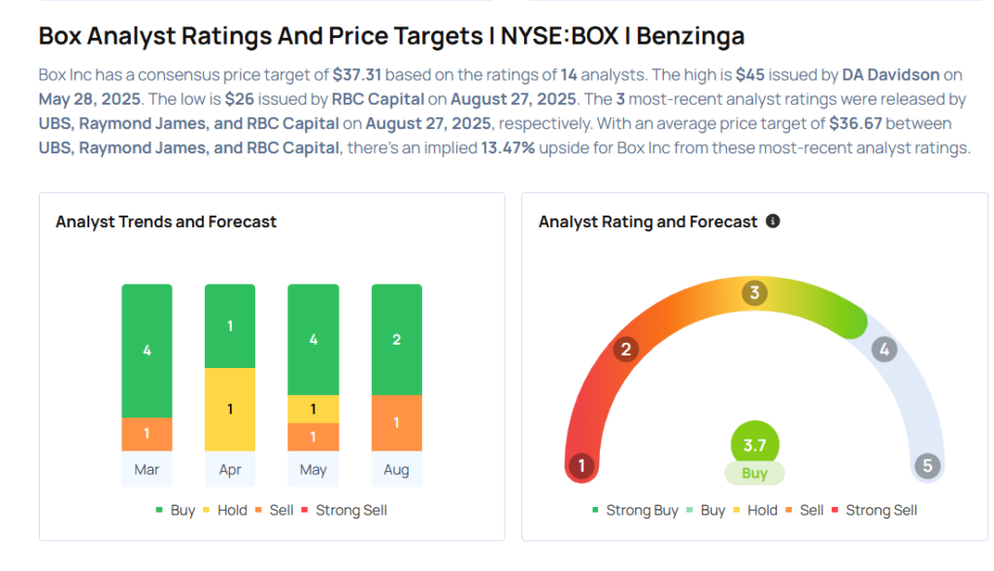The height and width of the screenshot is (571, 994).
Task: Click the yellow Hold segment of April bar
Action: (230, 409)
